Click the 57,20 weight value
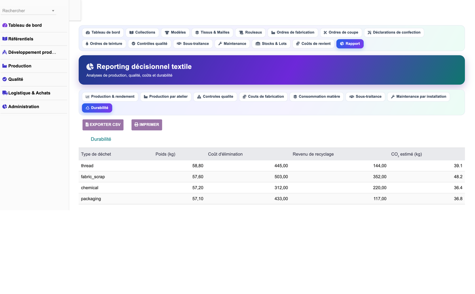This screenshot has width=475, height=294. (198, 188)
